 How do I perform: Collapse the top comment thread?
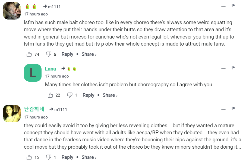223,6
